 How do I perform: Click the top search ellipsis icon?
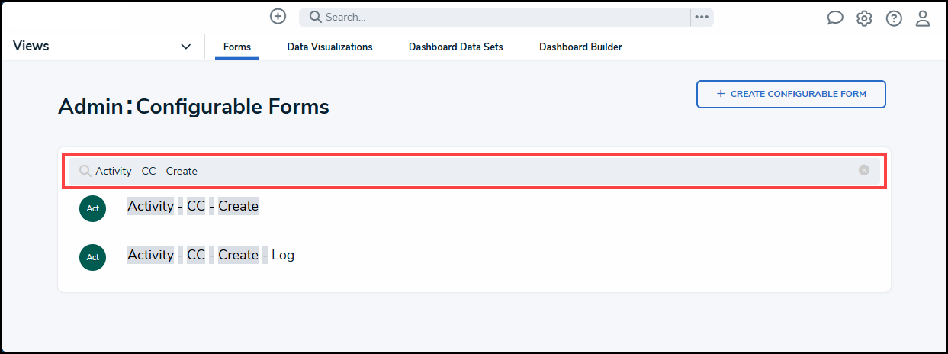pos(702,17)
